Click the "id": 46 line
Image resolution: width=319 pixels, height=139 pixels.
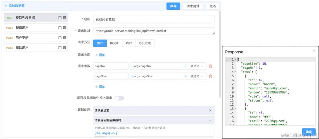point(256,113)
